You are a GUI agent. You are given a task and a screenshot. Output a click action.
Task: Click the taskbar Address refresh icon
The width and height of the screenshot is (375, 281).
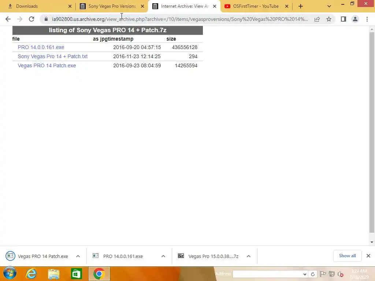313,274
